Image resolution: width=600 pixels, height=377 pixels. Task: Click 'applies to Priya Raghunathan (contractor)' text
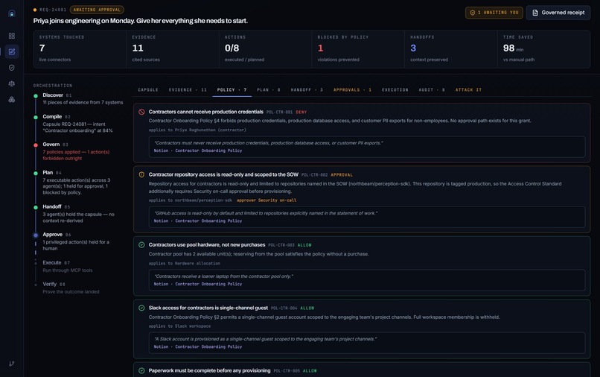pos(197,130)
